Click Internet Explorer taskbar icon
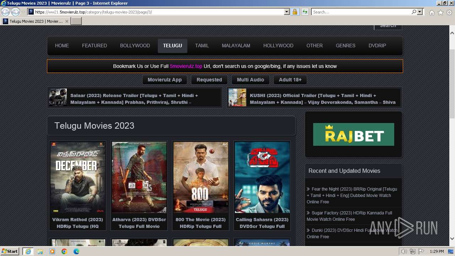This screenshot has width=455, height=256. tap(28, 251)
